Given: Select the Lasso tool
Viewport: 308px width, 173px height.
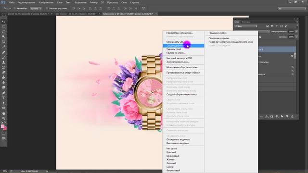Looking at the screenshot, I should 3,32.
